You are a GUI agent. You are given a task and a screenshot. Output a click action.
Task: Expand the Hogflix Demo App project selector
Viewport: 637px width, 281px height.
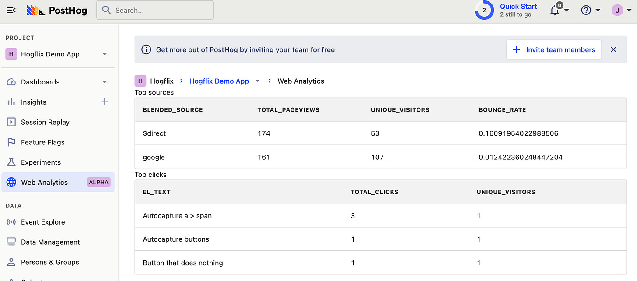[105, 54]
